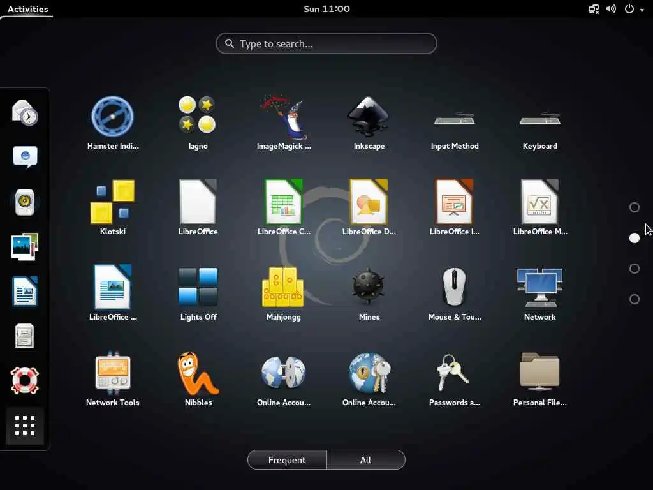Open Network settings

[x=539, y=293]
